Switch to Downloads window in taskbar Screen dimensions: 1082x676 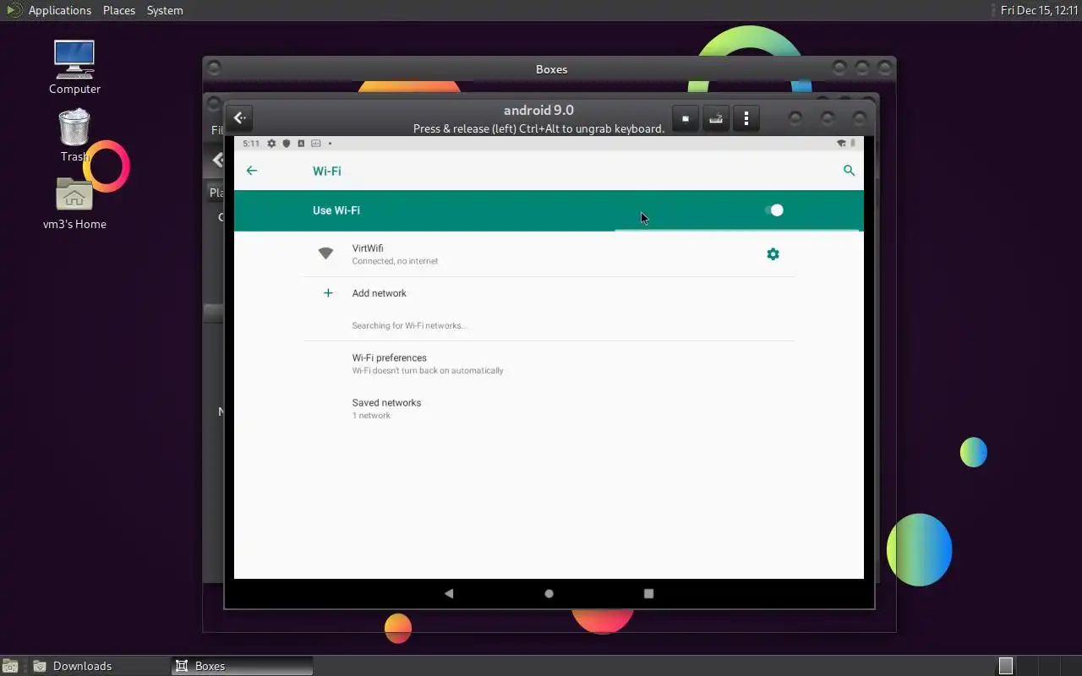click(99, 666)
